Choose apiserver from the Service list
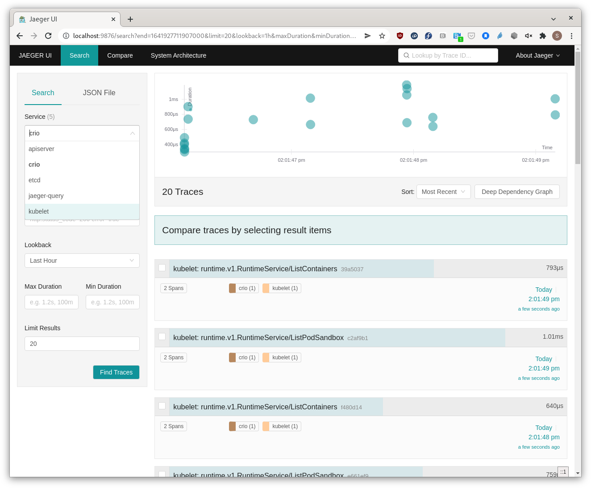This screenshot has width=591, height=488. [x=82, y=149]
